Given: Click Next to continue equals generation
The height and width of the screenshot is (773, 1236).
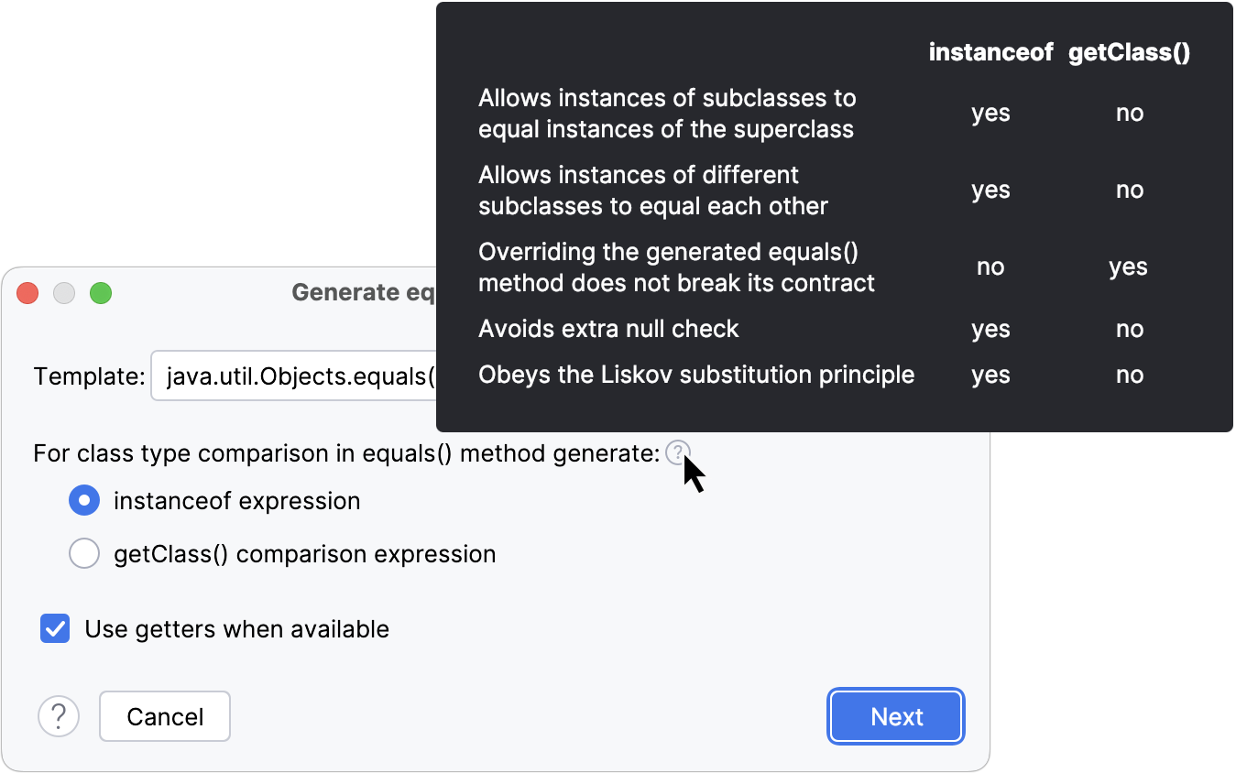Looking at the screenshot, I should tap(895, 716).
